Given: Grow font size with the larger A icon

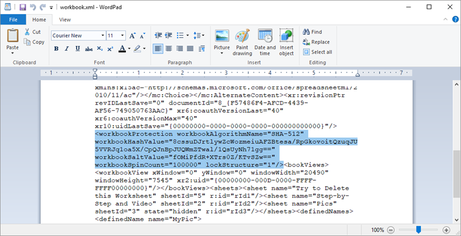Looking at the screenshot, I should click(133, 35).
